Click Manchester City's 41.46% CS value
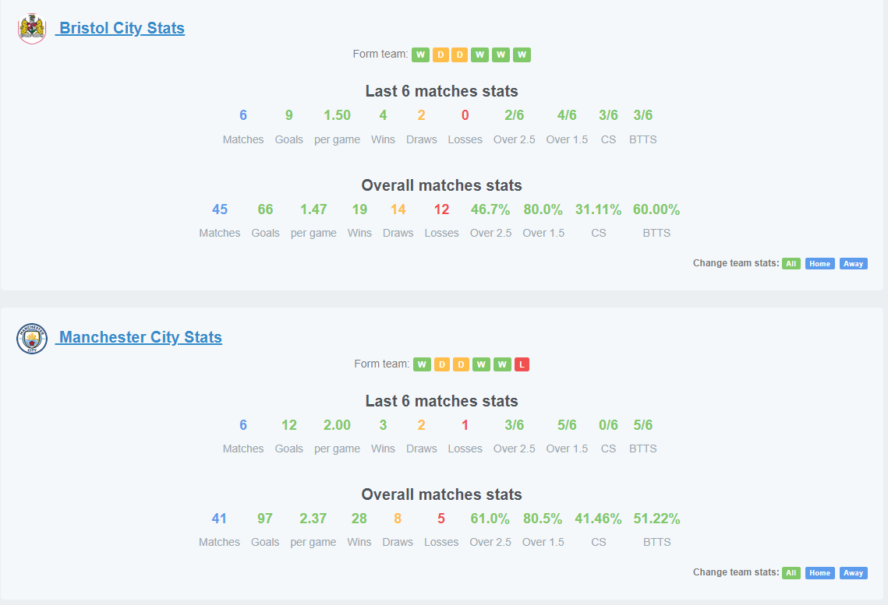This screenshot has width=888, height=605. pos(598,519)
